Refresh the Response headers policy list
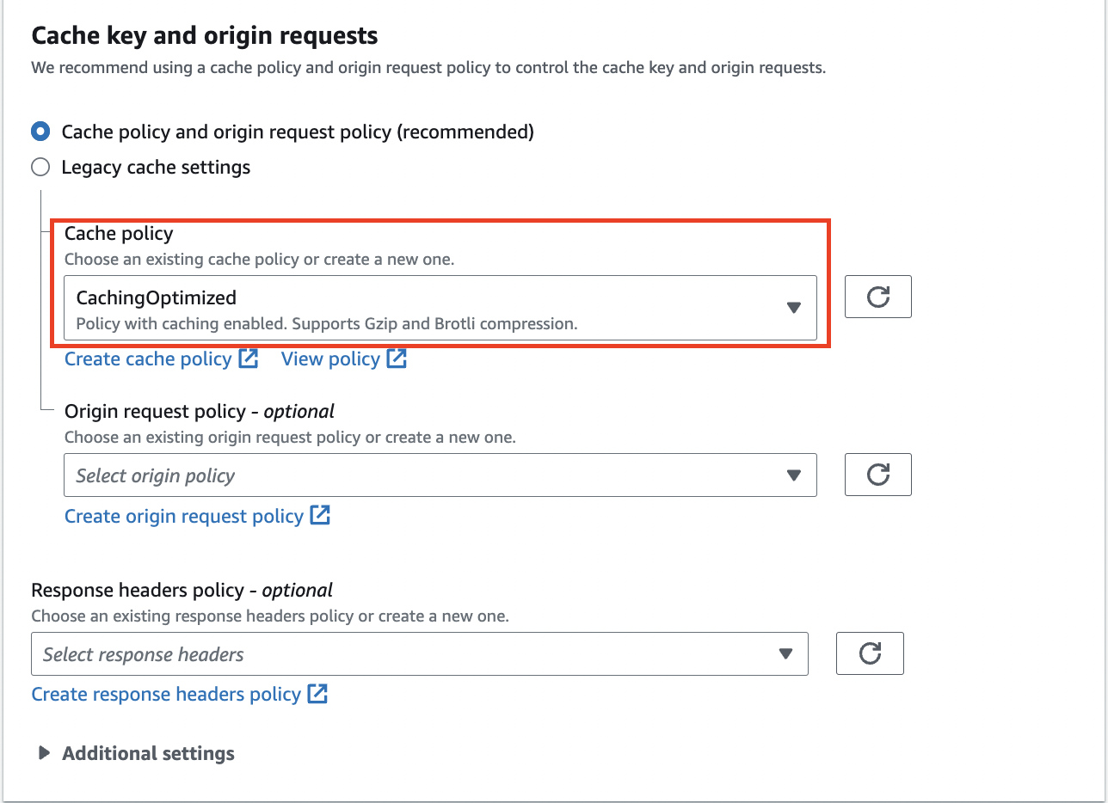1108x803 pixels. pyautogui.click(x=870, y=653)
